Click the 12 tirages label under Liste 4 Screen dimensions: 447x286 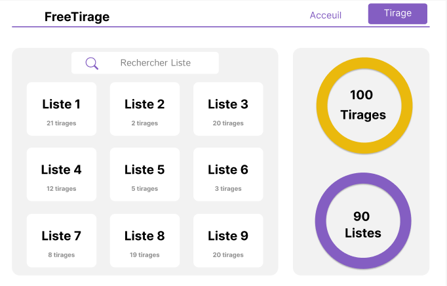[x=62, y=189]
